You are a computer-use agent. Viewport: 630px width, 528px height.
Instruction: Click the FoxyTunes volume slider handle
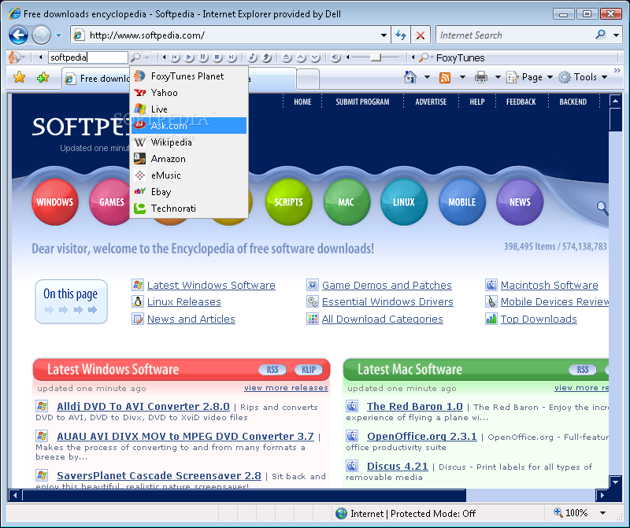(376, 57)
